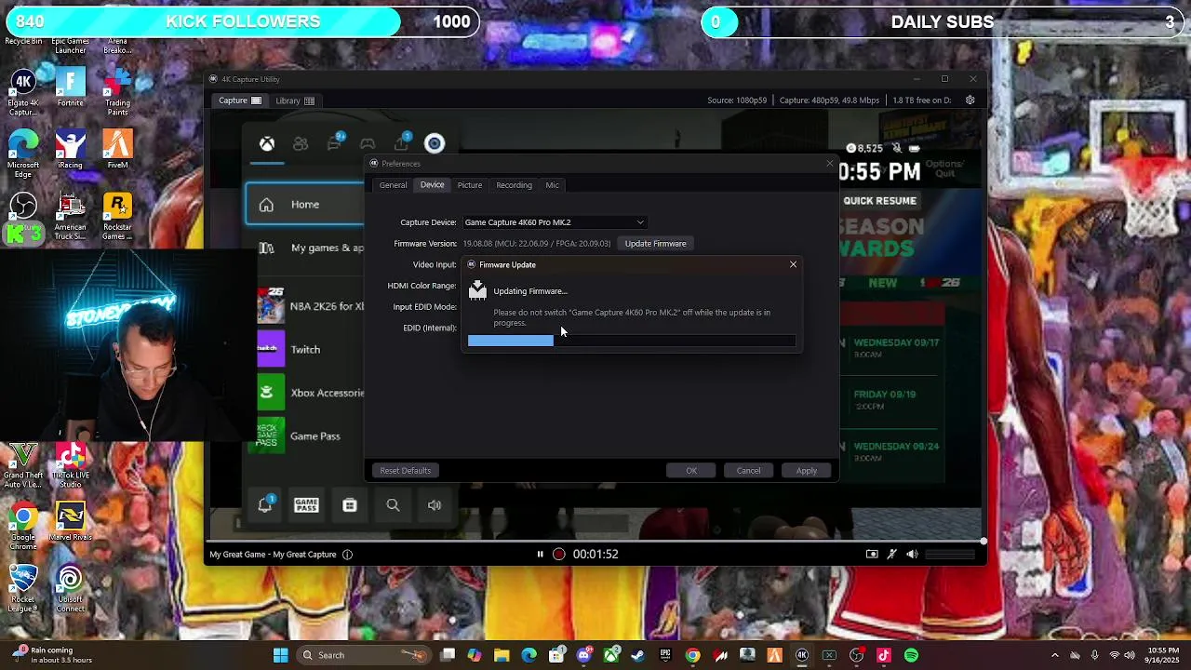The height and width of the screenshot is (670, 1191).
Task: Click Reset Defaults in Preferences
Action: (x=405, y=471)
